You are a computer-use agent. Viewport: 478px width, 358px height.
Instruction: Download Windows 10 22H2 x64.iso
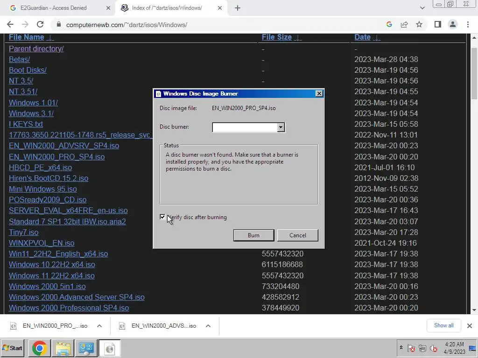click(52, 265)
